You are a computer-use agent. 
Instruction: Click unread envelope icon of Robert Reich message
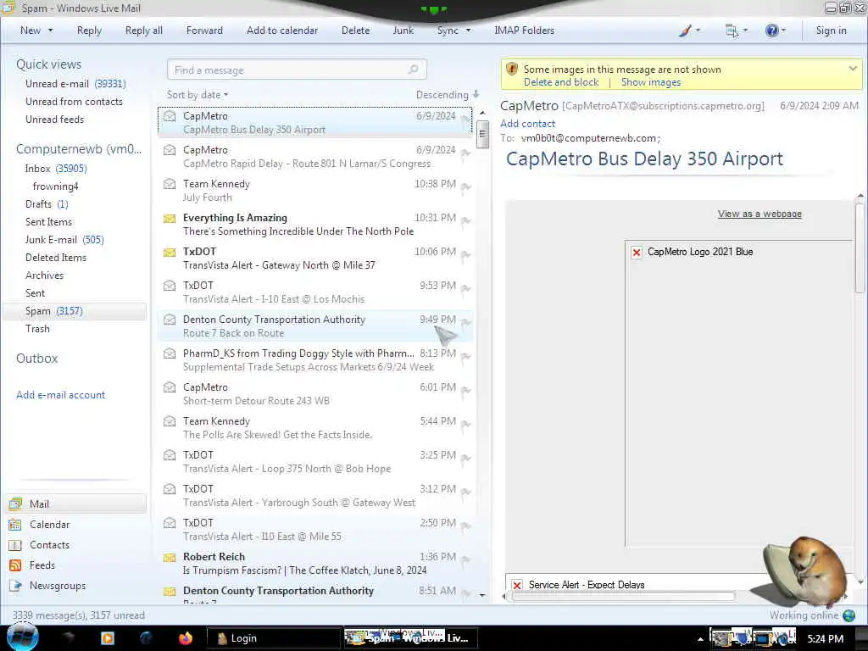coord(170,557)
